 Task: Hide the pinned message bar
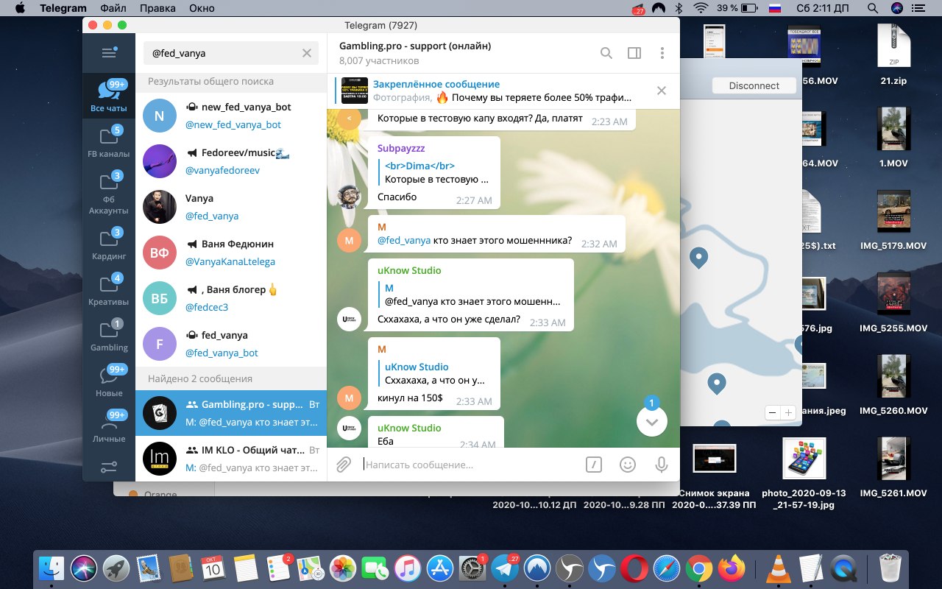[x=662, y=91]
